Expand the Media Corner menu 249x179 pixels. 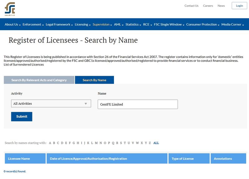pos(233,25)
